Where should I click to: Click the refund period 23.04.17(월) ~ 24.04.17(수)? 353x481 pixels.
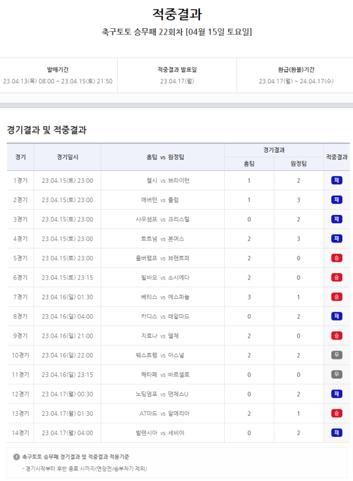[x=296, y=81]
